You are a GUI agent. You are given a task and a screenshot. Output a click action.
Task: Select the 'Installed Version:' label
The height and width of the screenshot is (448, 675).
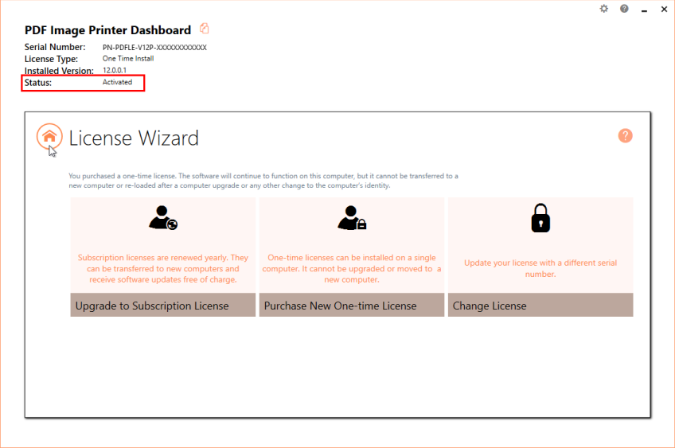[x=59, y=71]
